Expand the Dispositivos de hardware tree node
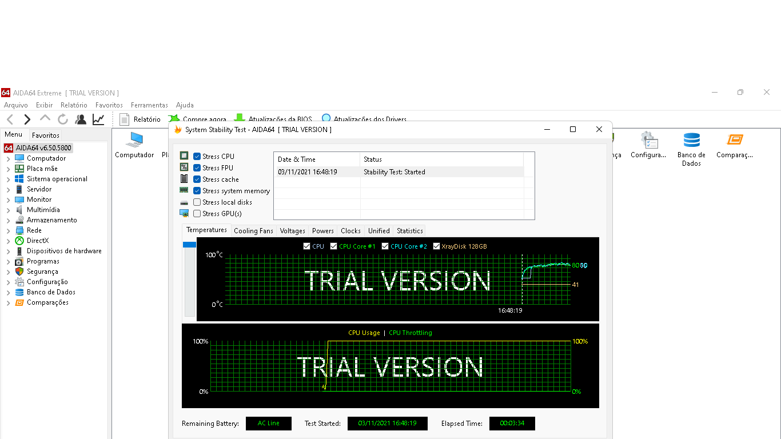The image size is (781, 439). pos(8,251)
